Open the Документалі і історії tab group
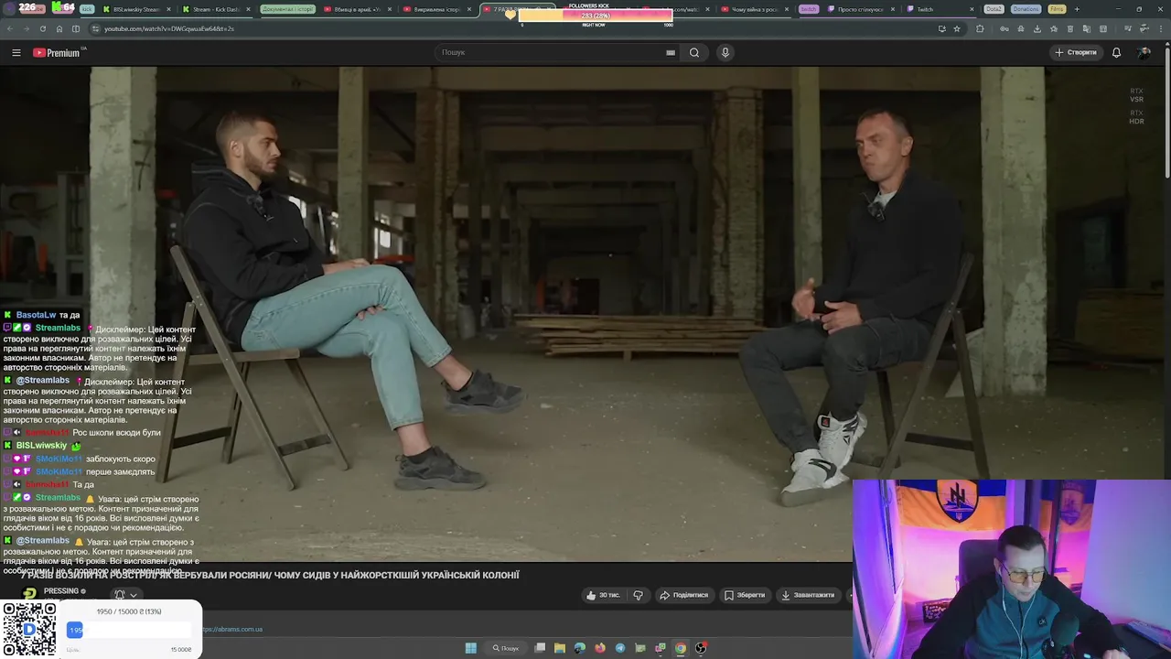This screenshot has width=1171, height=659. 287,9
